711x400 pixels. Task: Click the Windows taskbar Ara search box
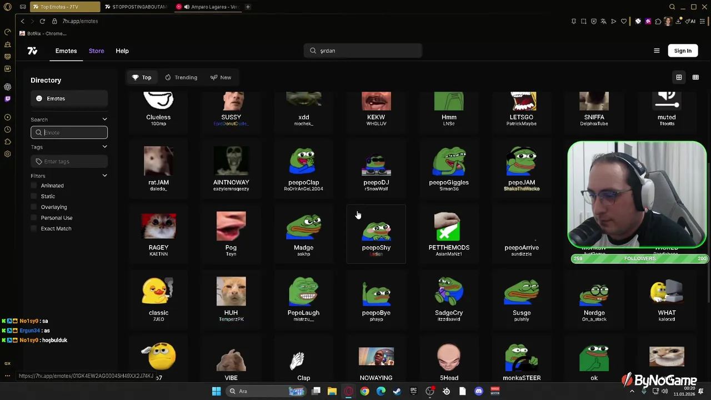pyautogui.click(x=267, y=391)
